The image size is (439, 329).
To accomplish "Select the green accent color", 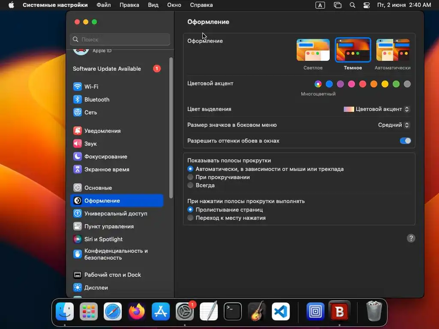I will point(396,84).
